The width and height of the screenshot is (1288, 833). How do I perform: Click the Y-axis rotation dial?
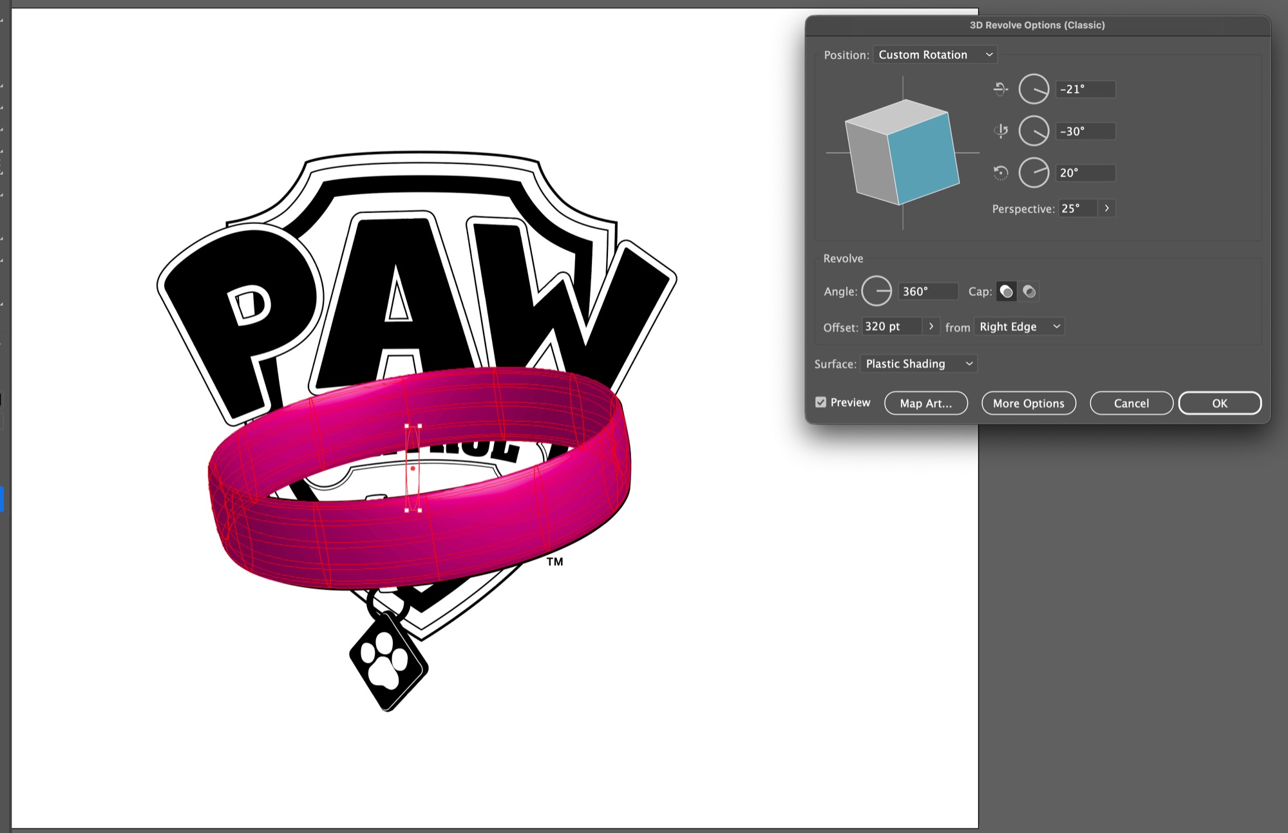(x=1034, y=131)
